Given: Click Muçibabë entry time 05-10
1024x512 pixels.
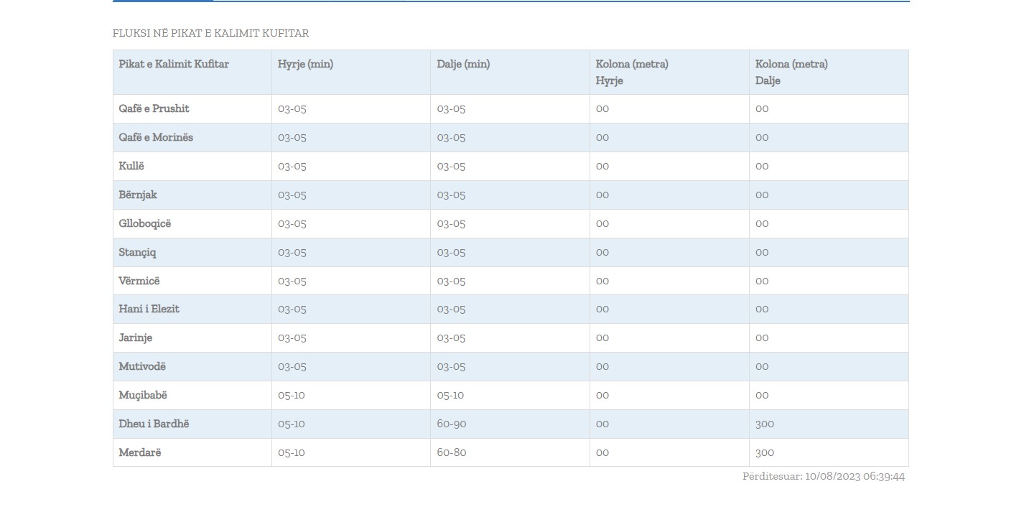Looking at the screenshot, I should click(x=292, y=395).
